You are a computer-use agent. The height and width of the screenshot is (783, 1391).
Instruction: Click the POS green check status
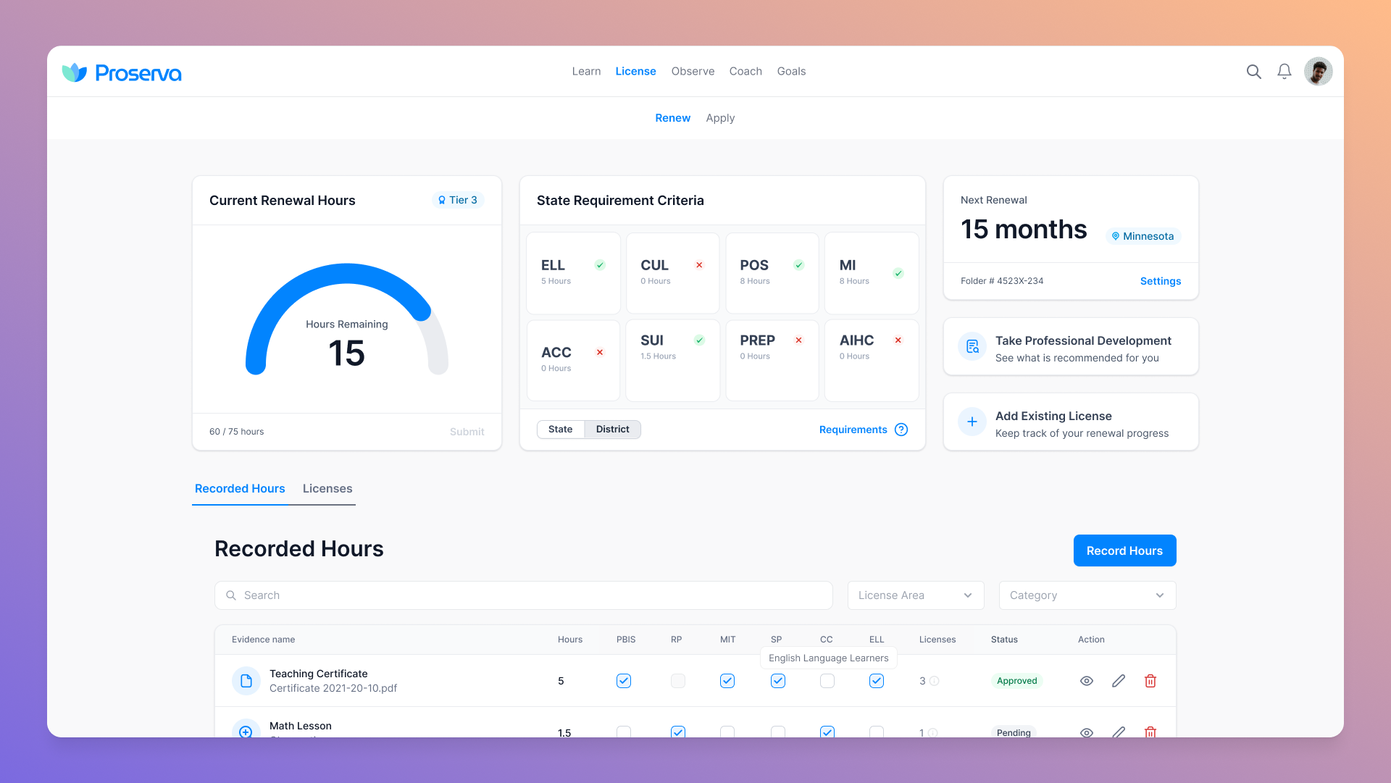pos(798,265)
